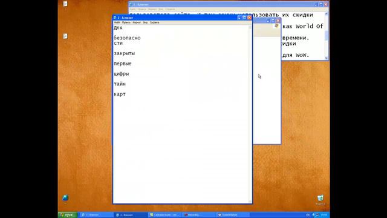Close the middle window behind front Notepad

278,21
